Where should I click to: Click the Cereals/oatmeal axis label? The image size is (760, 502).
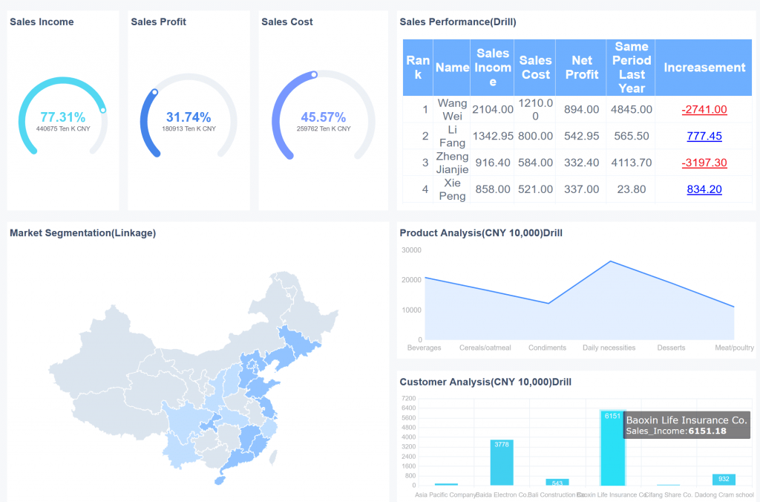[x=485, y=348]
